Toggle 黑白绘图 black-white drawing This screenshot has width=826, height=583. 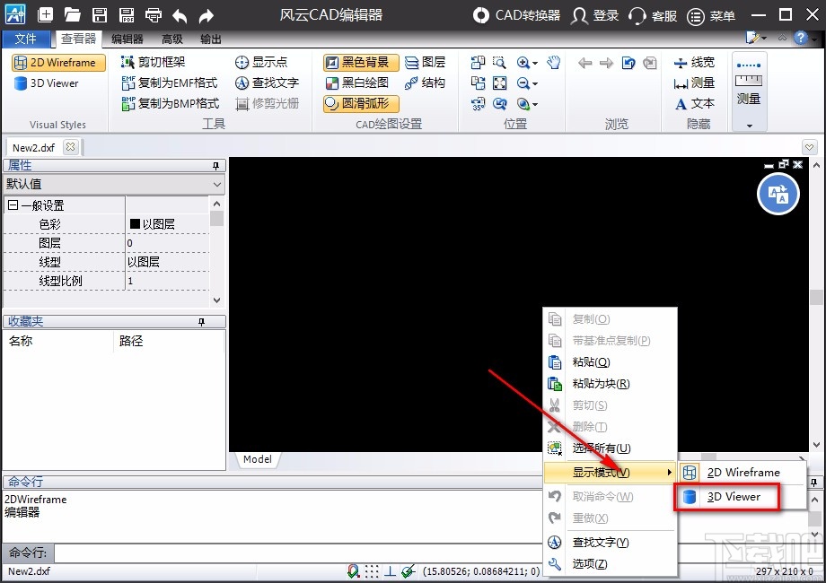tap(357, 83)
